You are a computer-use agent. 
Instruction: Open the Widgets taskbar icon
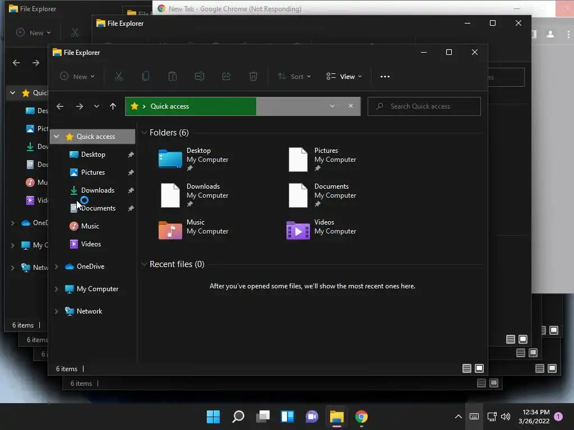tap(288, 417)
